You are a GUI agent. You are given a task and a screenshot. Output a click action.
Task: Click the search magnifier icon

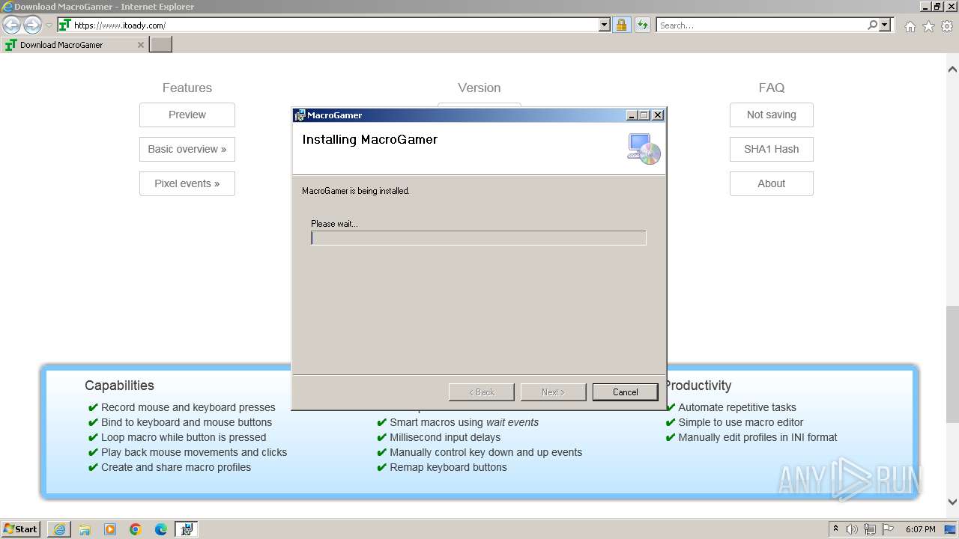[872, 25]
